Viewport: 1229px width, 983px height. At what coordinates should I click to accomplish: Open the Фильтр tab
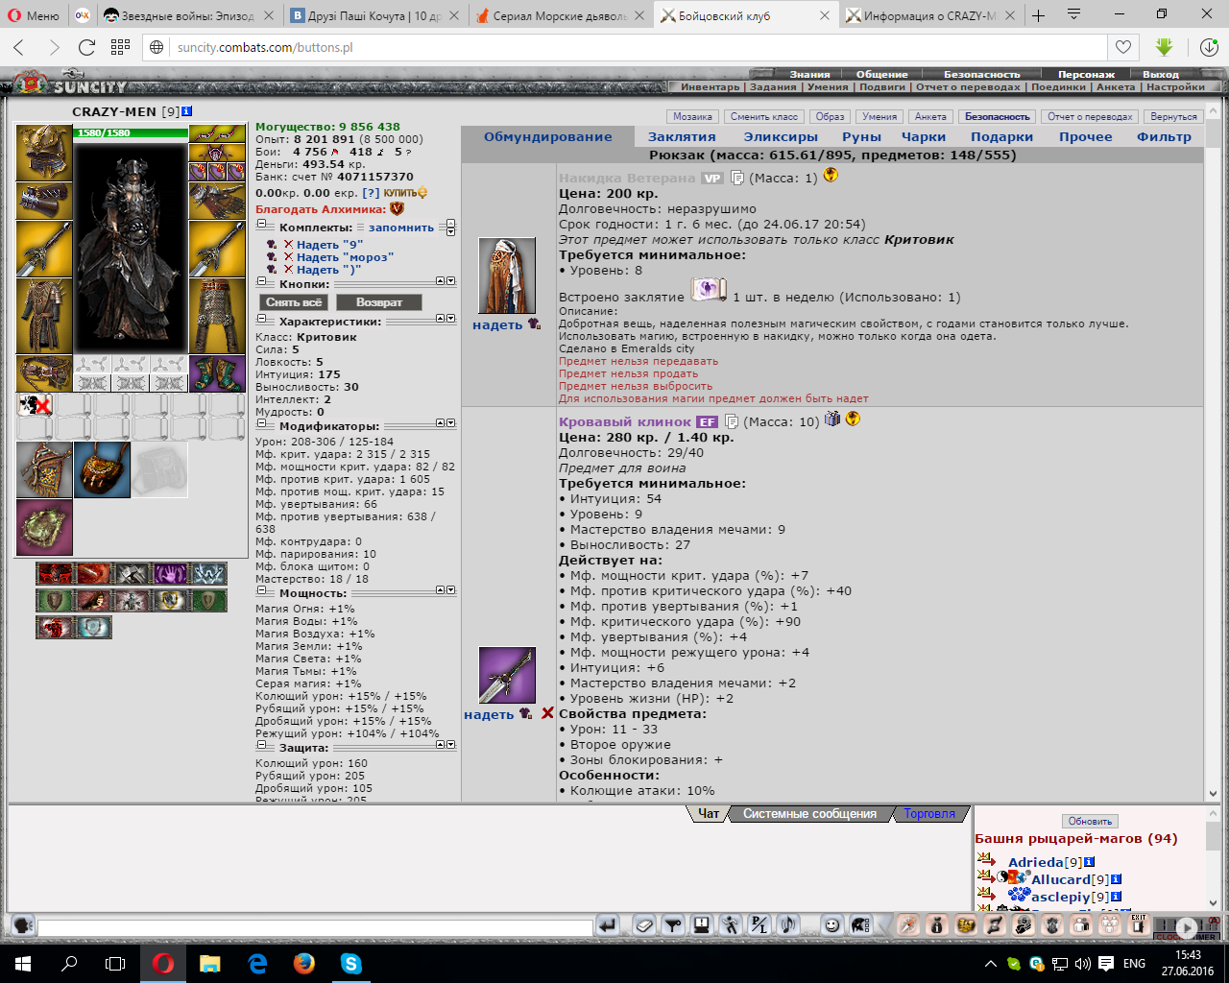tap(1164, 136)
